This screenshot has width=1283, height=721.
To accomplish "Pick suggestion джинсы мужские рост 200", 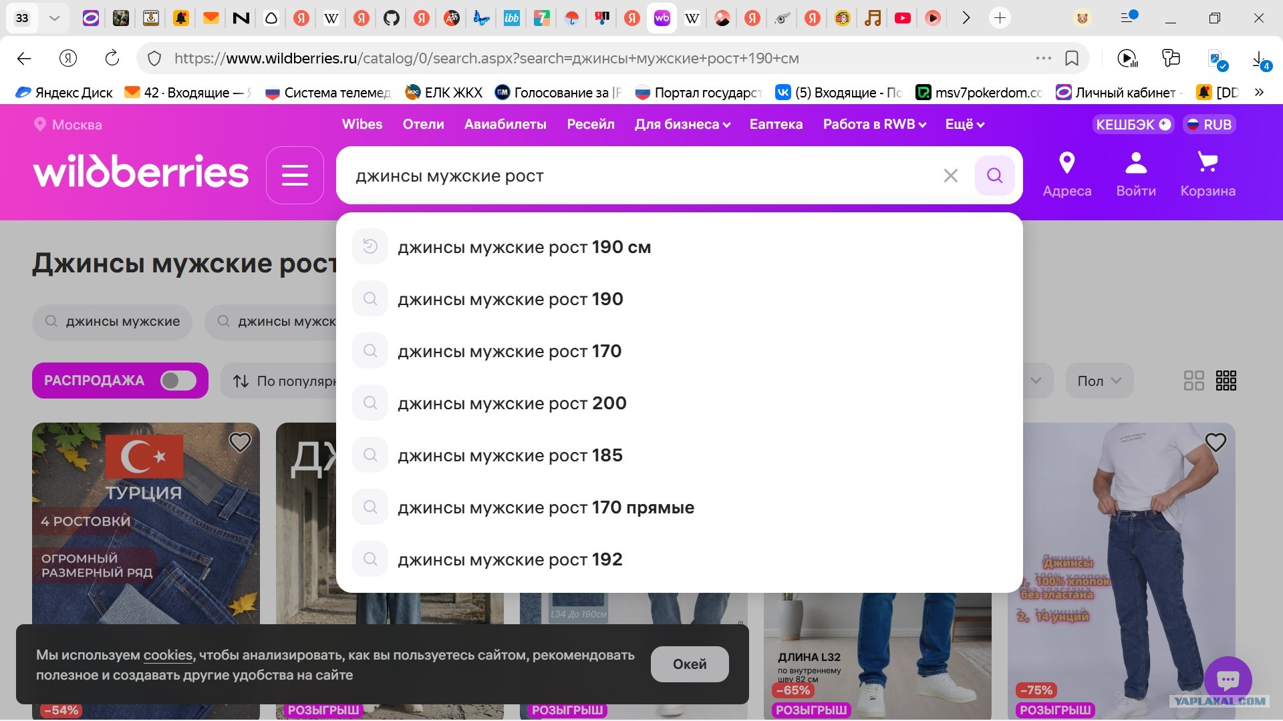I will 679,403.
